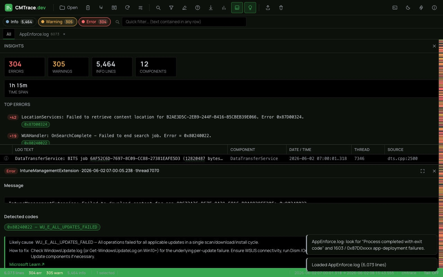Toggle the wrap lines icon
This screenshot has height=277, width=443.
pyautogui.click(x=141, y=8)
